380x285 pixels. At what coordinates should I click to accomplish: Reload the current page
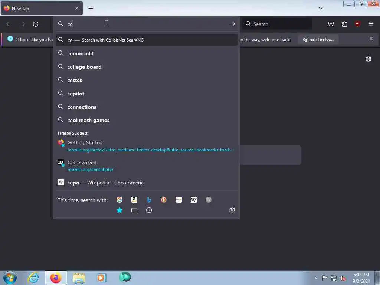click(x=36, y=24)
